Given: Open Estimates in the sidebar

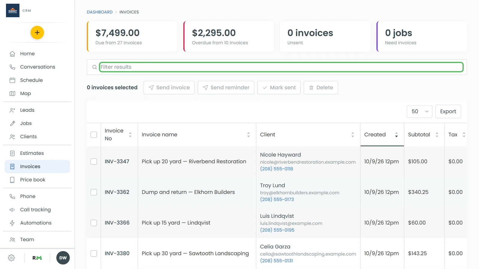Looking at the screenshot, I should pyautogui.click(x=37, y=153).
